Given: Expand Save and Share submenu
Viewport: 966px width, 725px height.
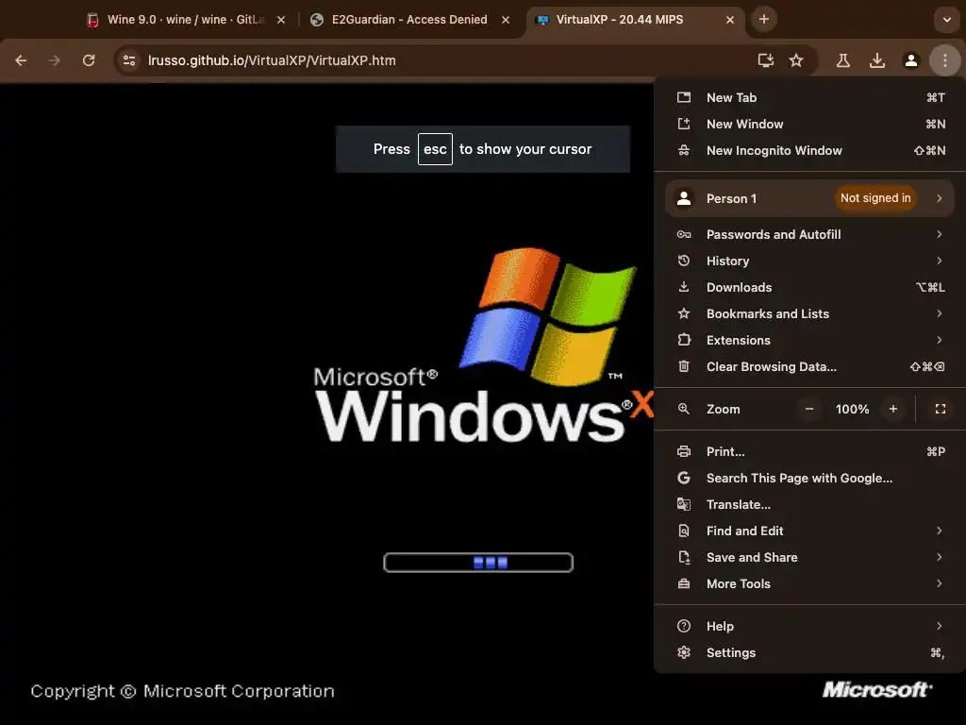Looking at the screenshot, I should click(x=810, y=557).
